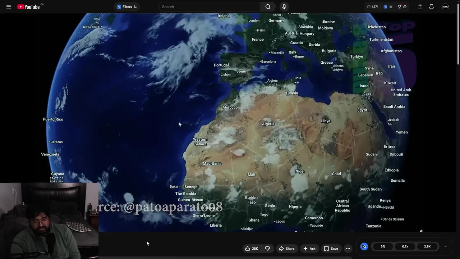Save the video to a playlist
This screenshot has height=259, width=460.
pos(331,249)
